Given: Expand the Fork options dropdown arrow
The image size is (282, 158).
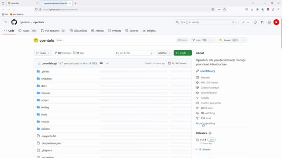Looking at the screenshot, I should [212, 40].
